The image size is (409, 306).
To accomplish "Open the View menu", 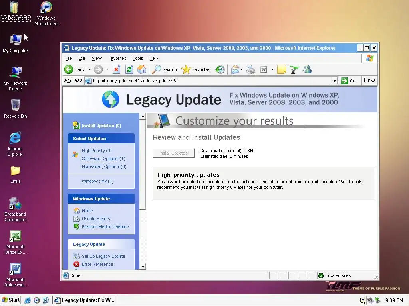I will tap(97, 58).
